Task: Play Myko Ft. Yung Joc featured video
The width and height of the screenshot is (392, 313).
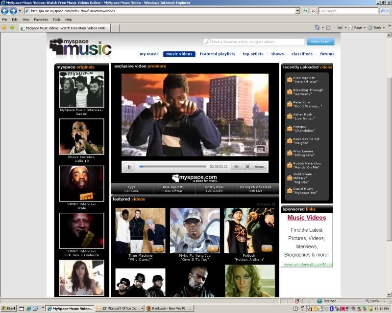Action: [195, 230]
